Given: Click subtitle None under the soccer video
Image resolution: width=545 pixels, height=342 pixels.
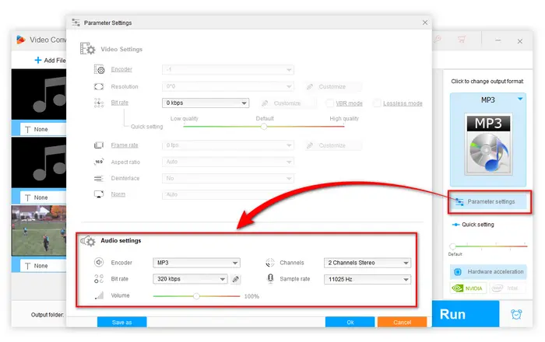Looking at the screenshot, I should pyautogui.click(x=43, y=266).
